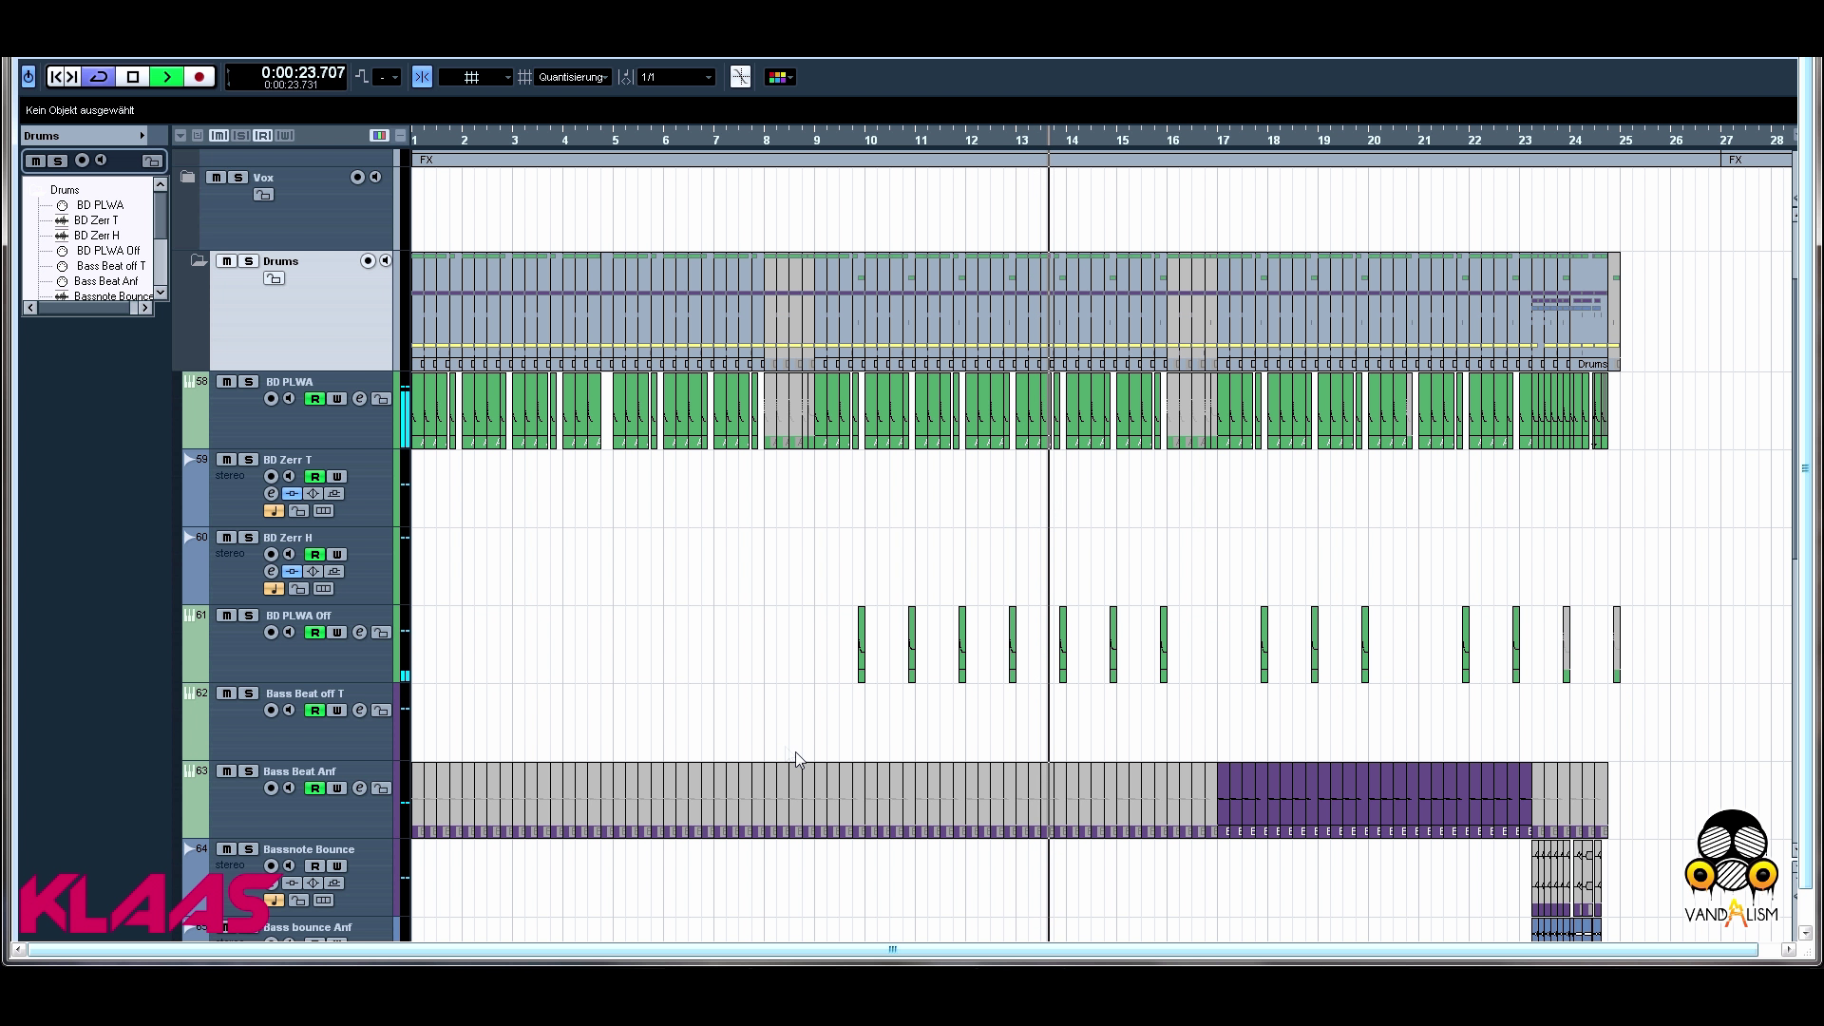Viewport: 1824px width, 1026px height.
Task: Click the Stop button in transport bar
Action: 133,76
